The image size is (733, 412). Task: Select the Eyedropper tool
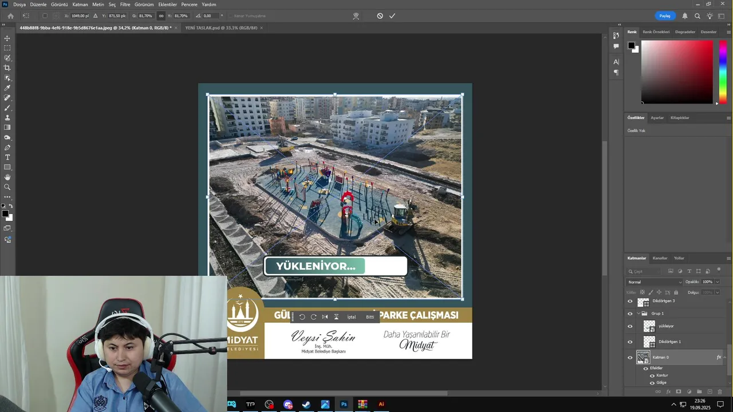7,88
